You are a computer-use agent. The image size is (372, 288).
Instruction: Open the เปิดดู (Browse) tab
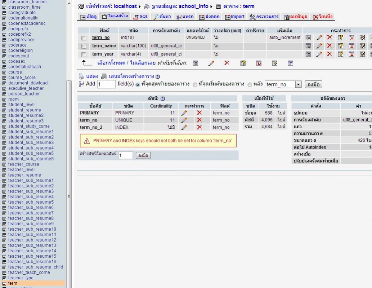(88, 17)
